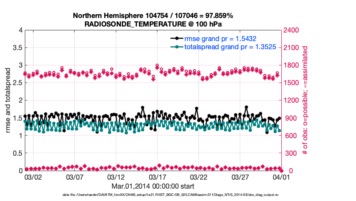The width and height of the screenshot is (356, 201).
Task: Click the right axis label "# of obs: o=possible; *=assimilated"
Action: [305, 100]
